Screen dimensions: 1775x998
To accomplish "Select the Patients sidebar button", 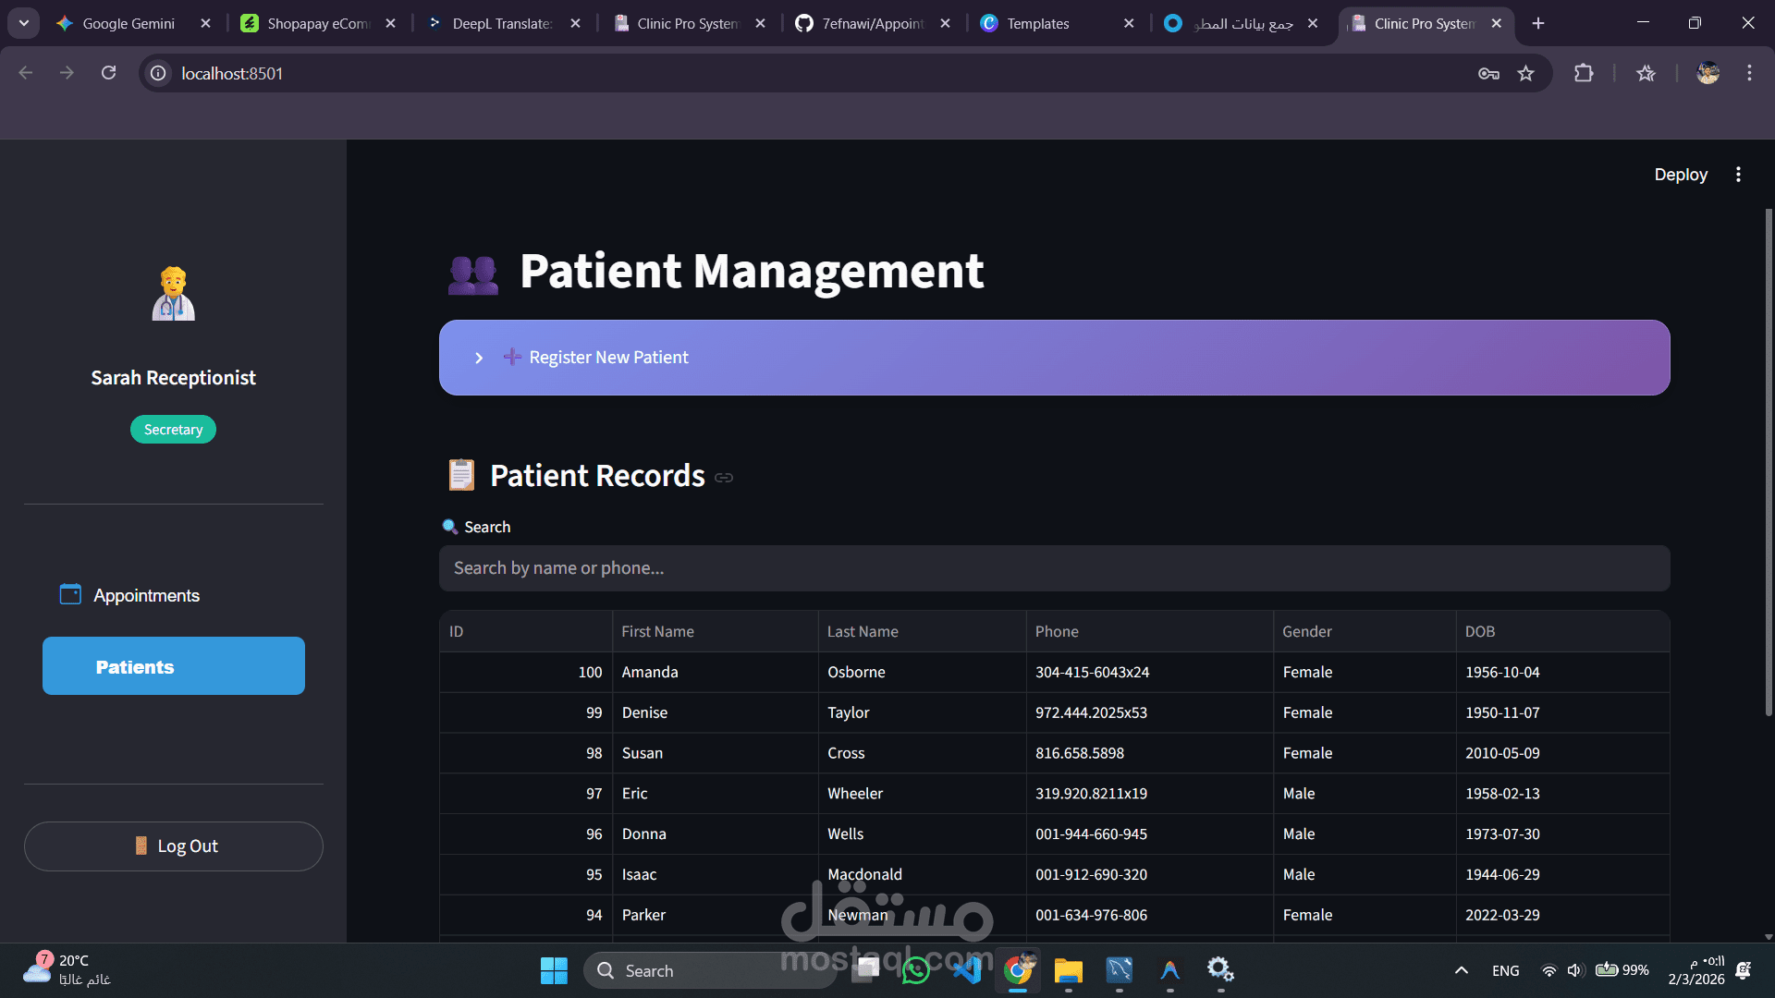I will [174, 666].
